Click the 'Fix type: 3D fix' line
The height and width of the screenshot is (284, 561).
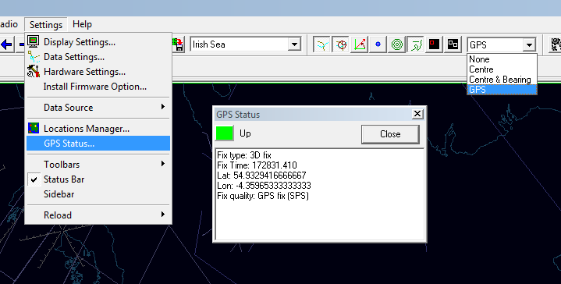pyautogui.click(x=244, y=155)
